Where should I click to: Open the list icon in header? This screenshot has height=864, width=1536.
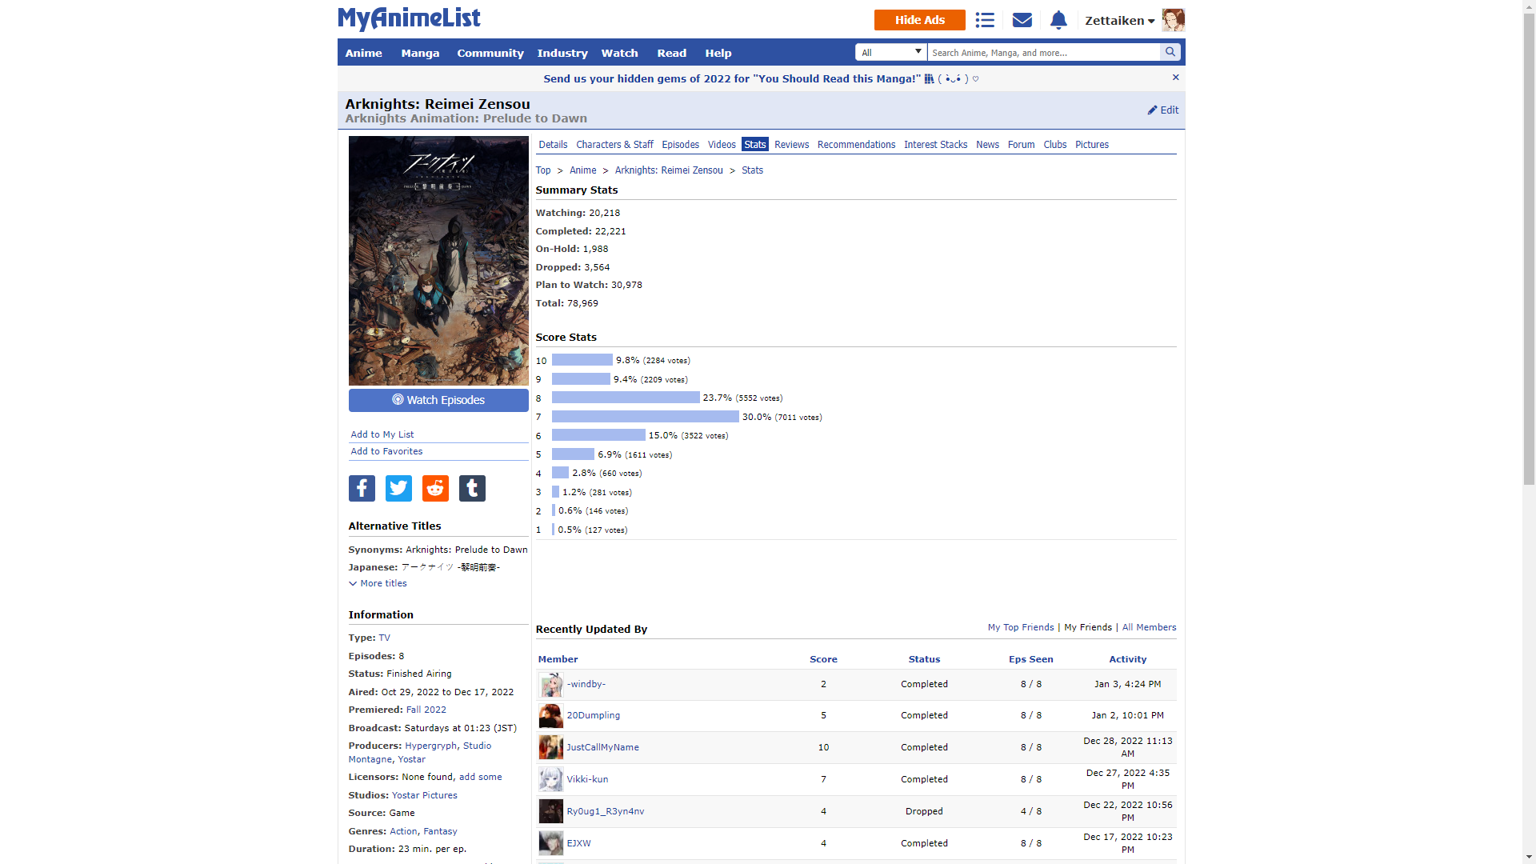[985, 20]
